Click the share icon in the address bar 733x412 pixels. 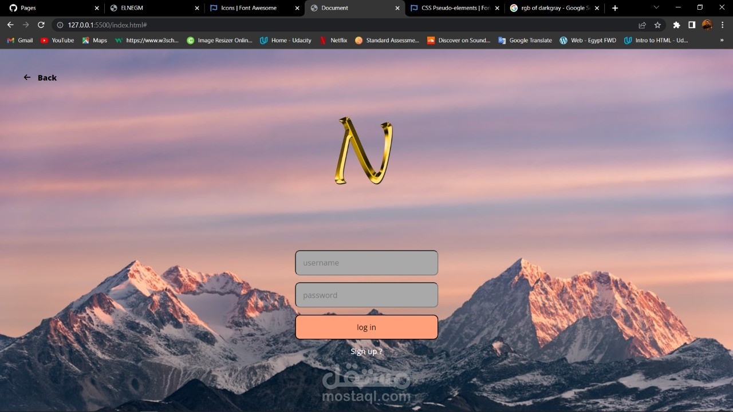pyautogui.click(x=641, y=25)
